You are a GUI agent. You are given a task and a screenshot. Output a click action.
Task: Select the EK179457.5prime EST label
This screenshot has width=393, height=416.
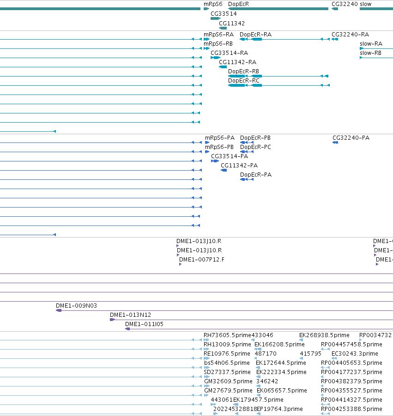(258, 400)
